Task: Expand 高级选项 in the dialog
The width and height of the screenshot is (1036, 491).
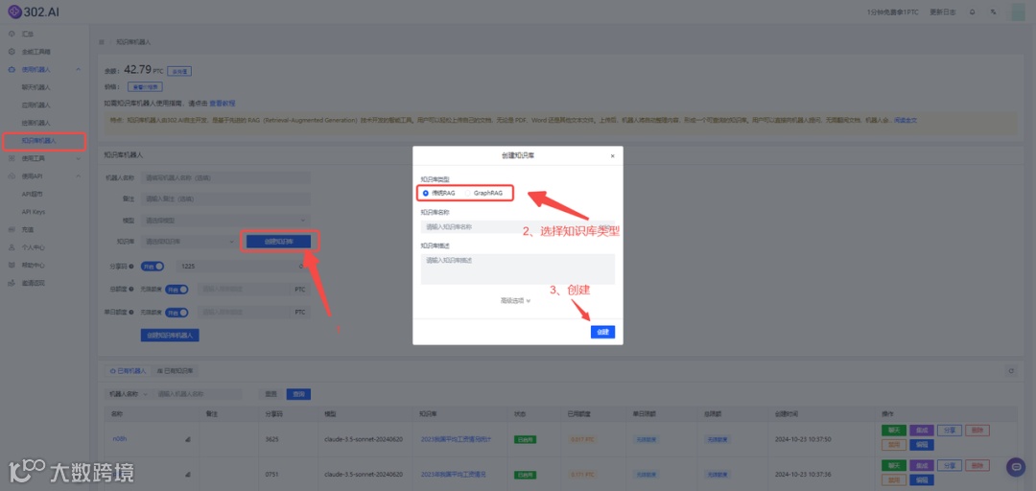Action: coord(515,300)
